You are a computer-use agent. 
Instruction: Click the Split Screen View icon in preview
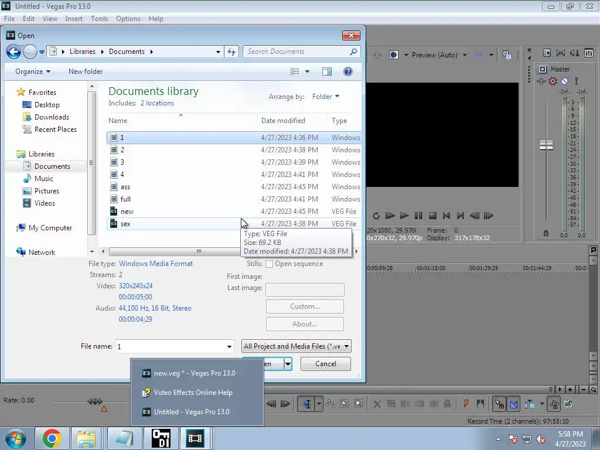(394, 54)
